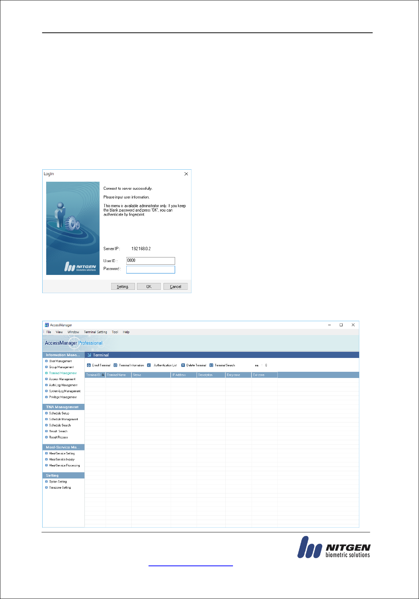Click the Entry zone column header

238,375
